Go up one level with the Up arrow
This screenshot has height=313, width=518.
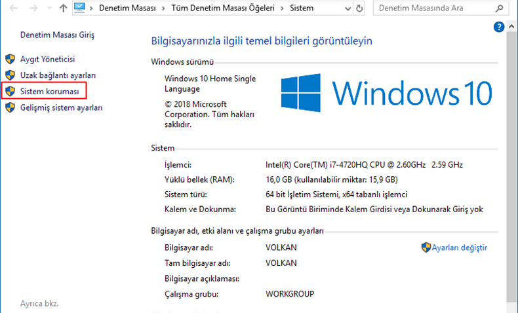pos(63,8)
